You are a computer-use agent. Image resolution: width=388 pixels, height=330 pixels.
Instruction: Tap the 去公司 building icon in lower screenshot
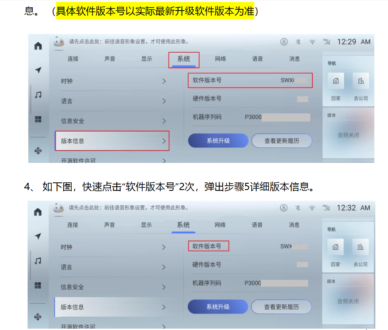coord(360,247)
